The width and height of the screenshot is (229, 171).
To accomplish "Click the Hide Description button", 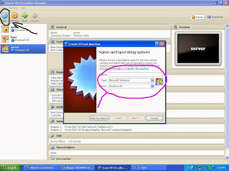I will pos(99,118).
